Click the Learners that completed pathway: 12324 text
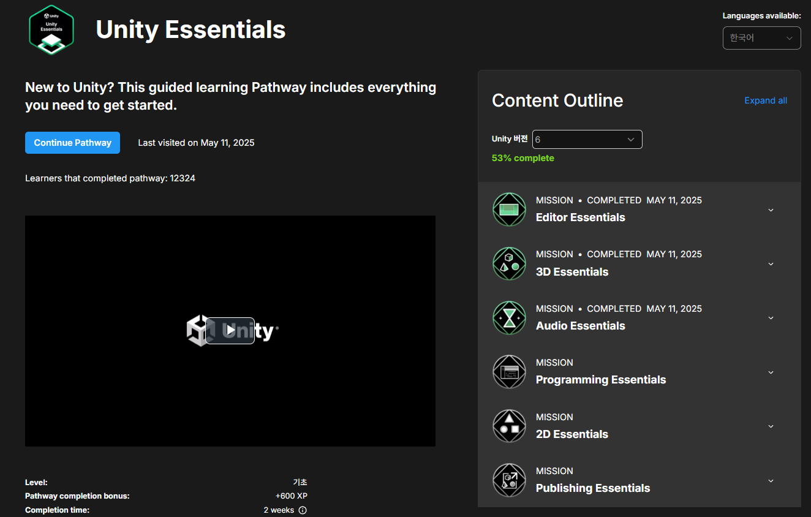 click(110, 178)
